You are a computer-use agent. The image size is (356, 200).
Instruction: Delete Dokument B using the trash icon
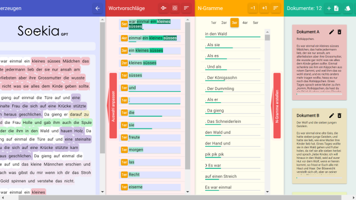tap(339, 116)
